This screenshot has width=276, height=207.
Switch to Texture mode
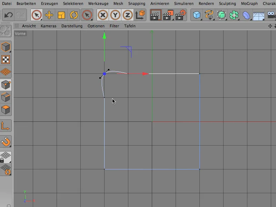click(x=6, y=60)
